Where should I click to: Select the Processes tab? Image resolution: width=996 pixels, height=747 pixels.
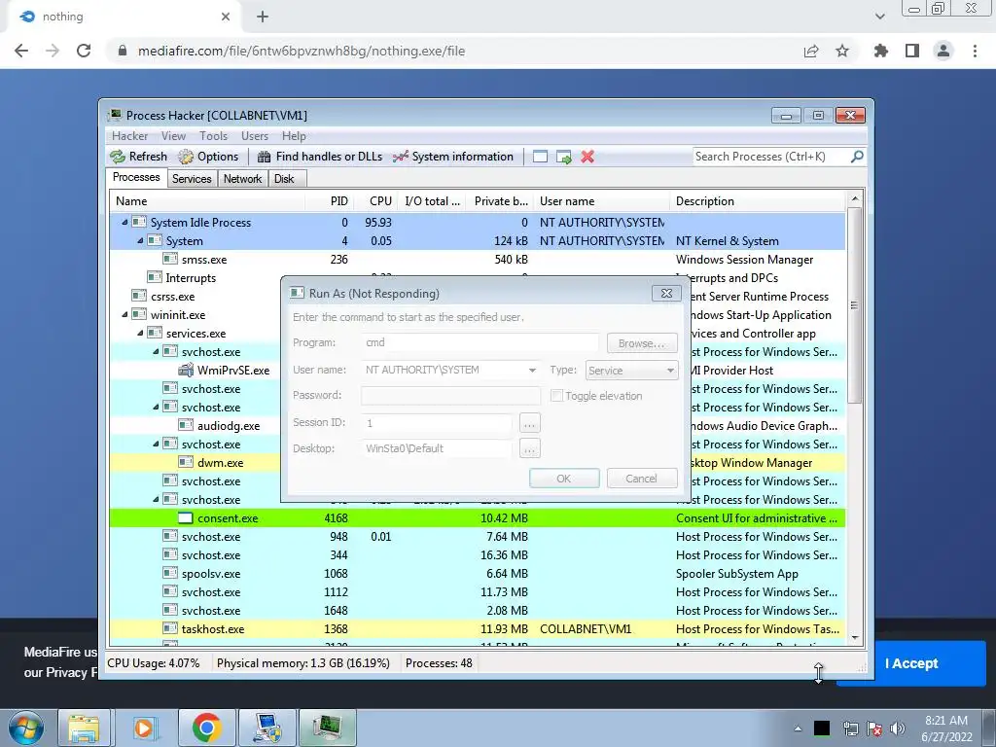point(136,177)
